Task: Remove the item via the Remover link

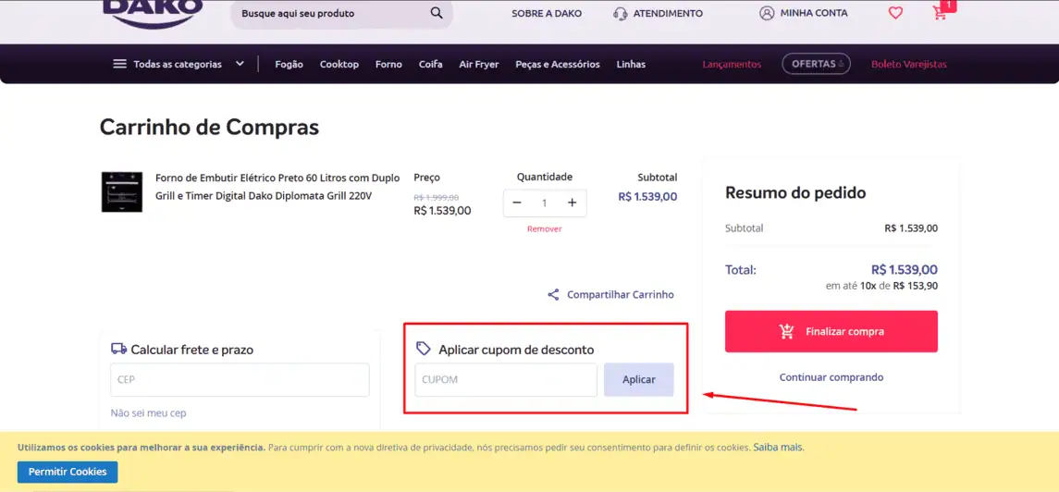Action: [545, 228]
